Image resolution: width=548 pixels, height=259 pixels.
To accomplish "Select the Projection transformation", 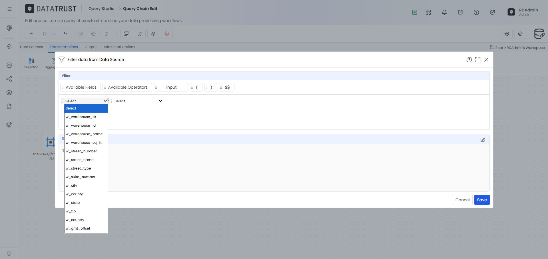I will pos(31,63).
